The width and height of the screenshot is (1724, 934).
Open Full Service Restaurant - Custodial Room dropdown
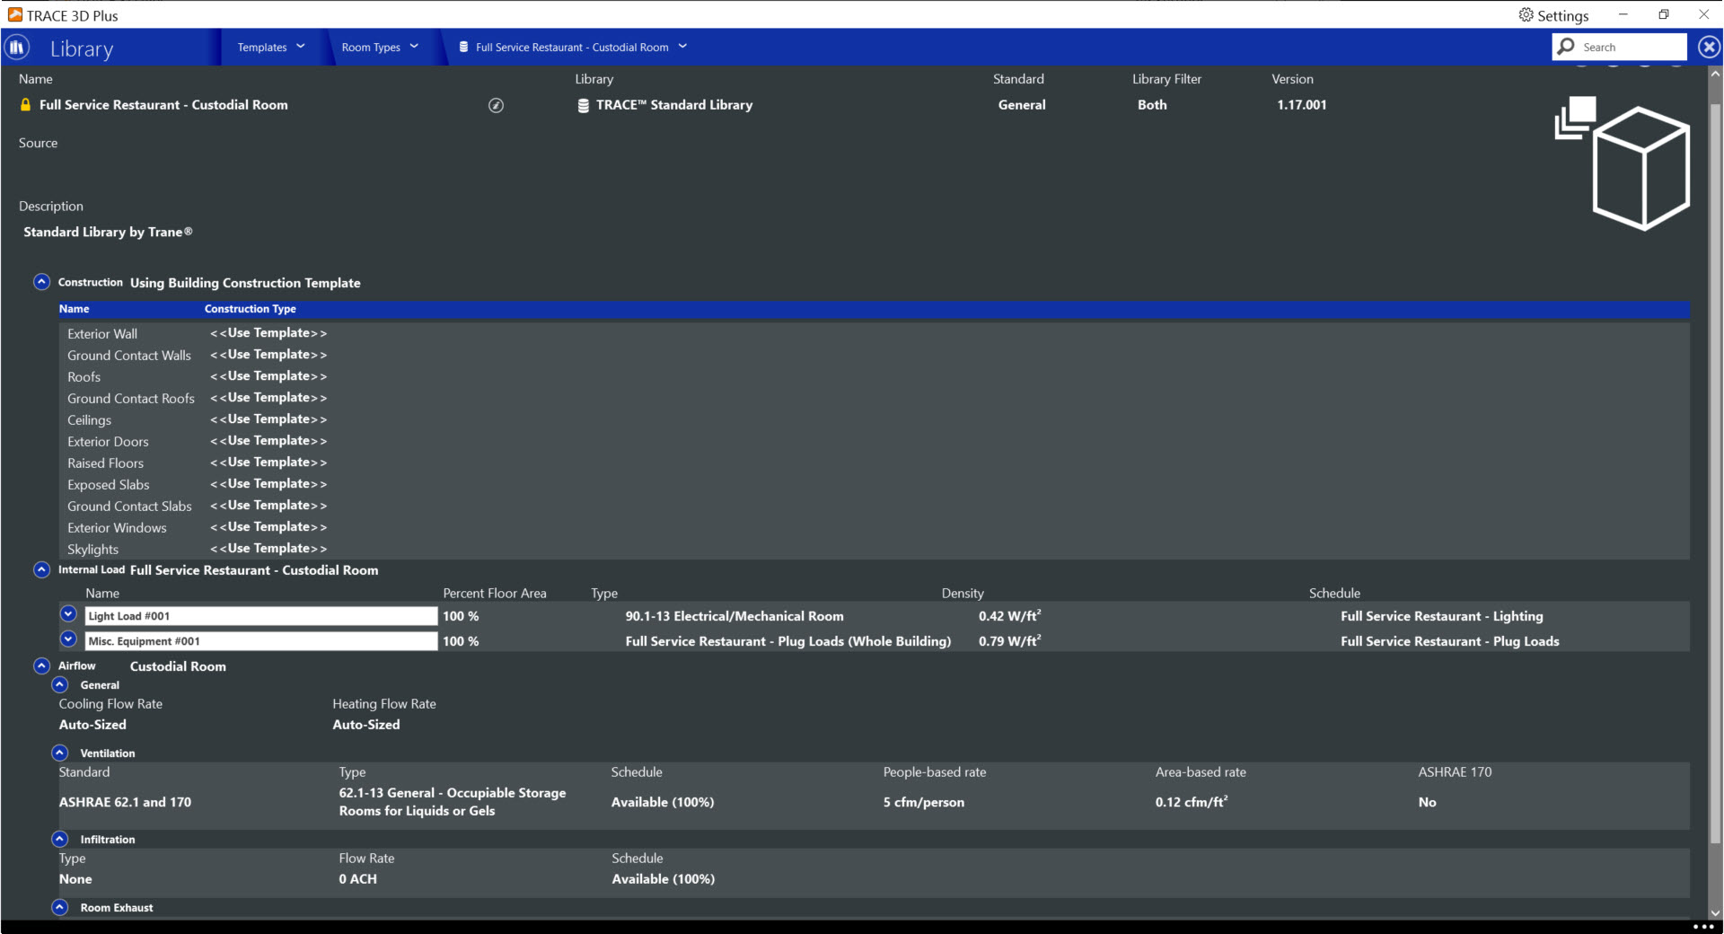pyautogui.click(x=573, y=48)
